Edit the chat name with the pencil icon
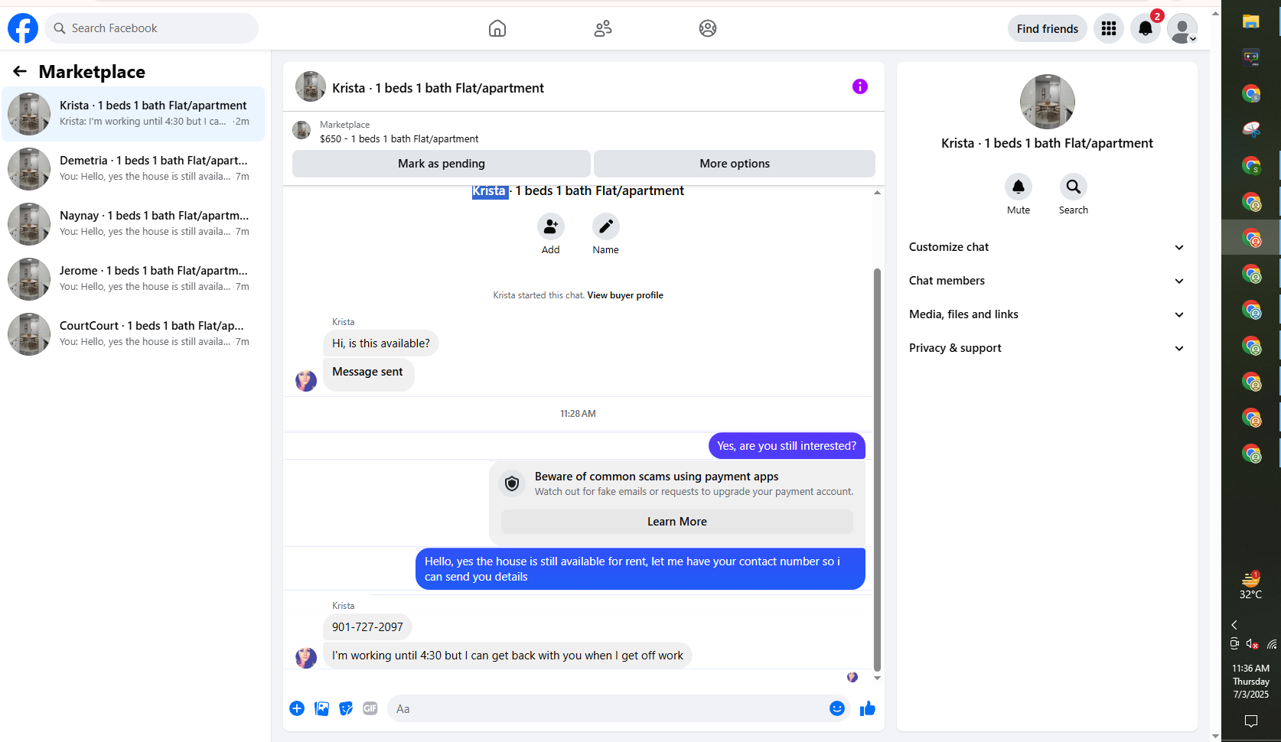 (x=605, y=227)
